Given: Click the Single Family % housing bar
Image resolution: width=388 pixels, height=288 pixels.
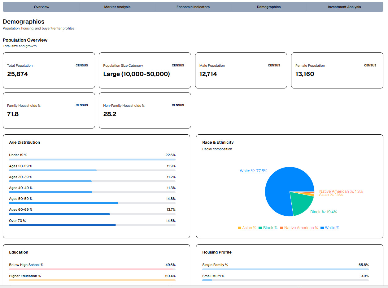Looking at the screenshot, I should coord(285,269).
